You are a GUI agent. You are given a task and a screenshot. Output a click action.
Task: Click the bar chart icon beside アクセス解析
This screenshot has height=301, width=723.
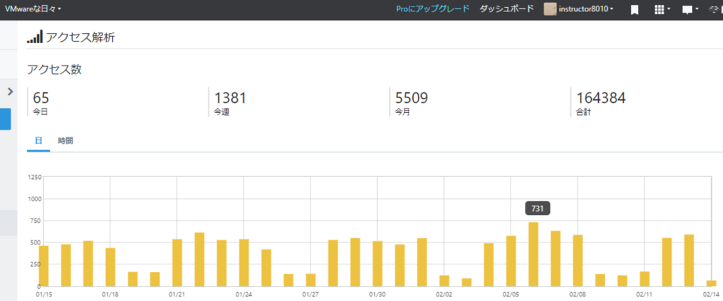click(34, 37)
